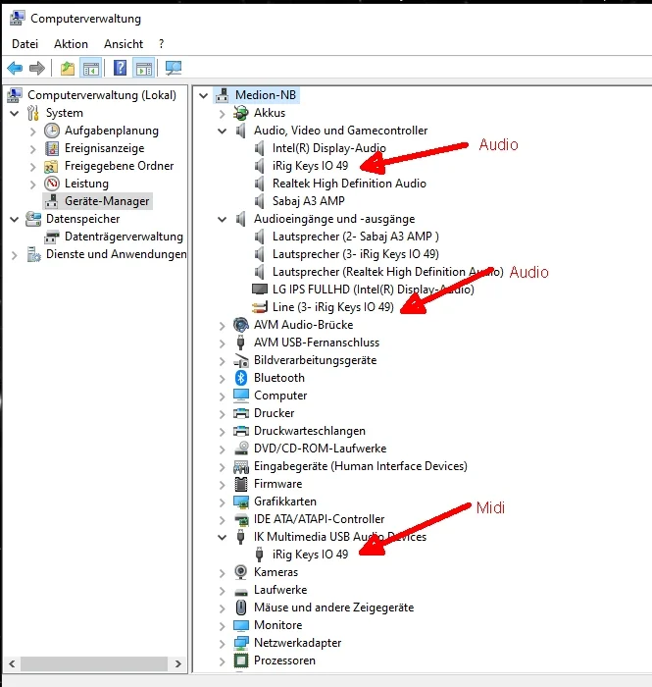Open the Aktion menu

[x=71, y=44]
